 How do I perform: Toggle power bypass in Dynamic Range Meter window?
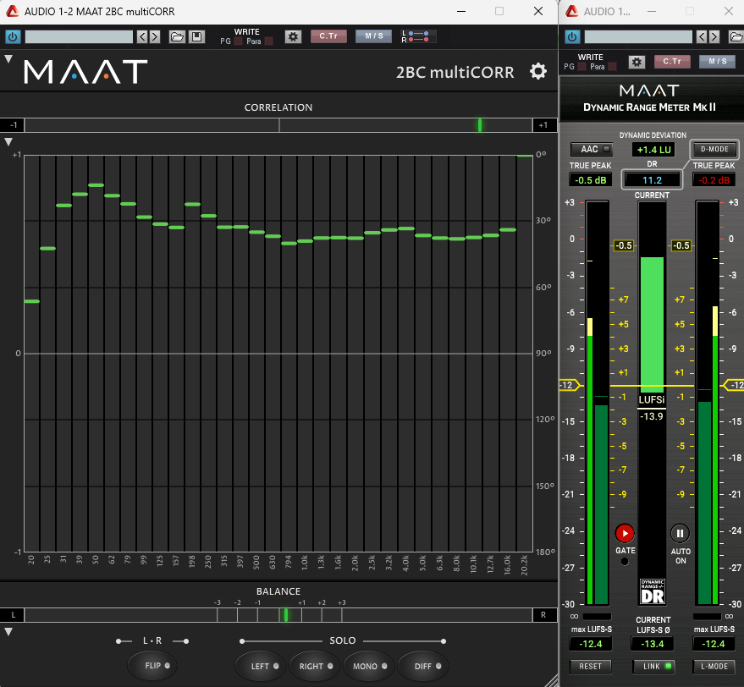[x=572, y=36]
